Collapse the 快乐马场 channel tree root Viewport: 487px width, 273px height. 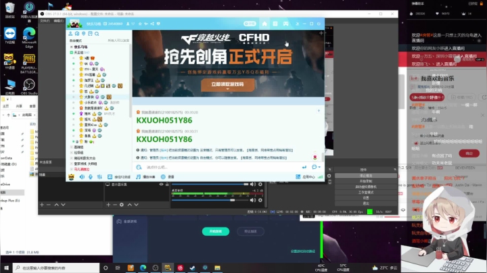pos(72,47)
